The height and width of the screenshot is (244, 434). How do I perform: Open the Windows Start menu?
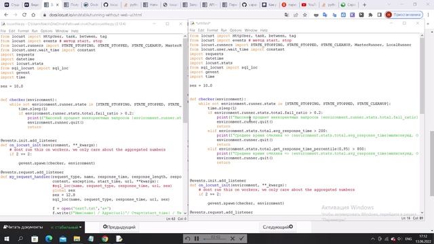[x=6, y=239]
